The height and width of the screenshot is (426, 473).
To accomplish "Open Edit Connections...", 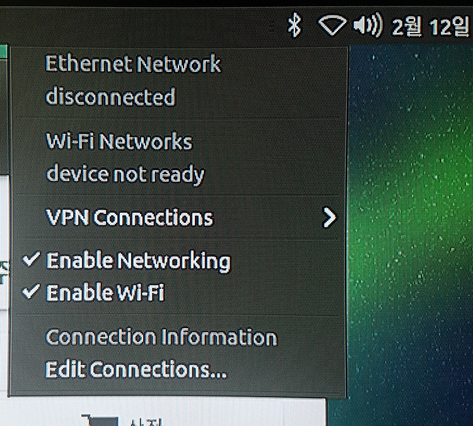I will tap(136, 369).
